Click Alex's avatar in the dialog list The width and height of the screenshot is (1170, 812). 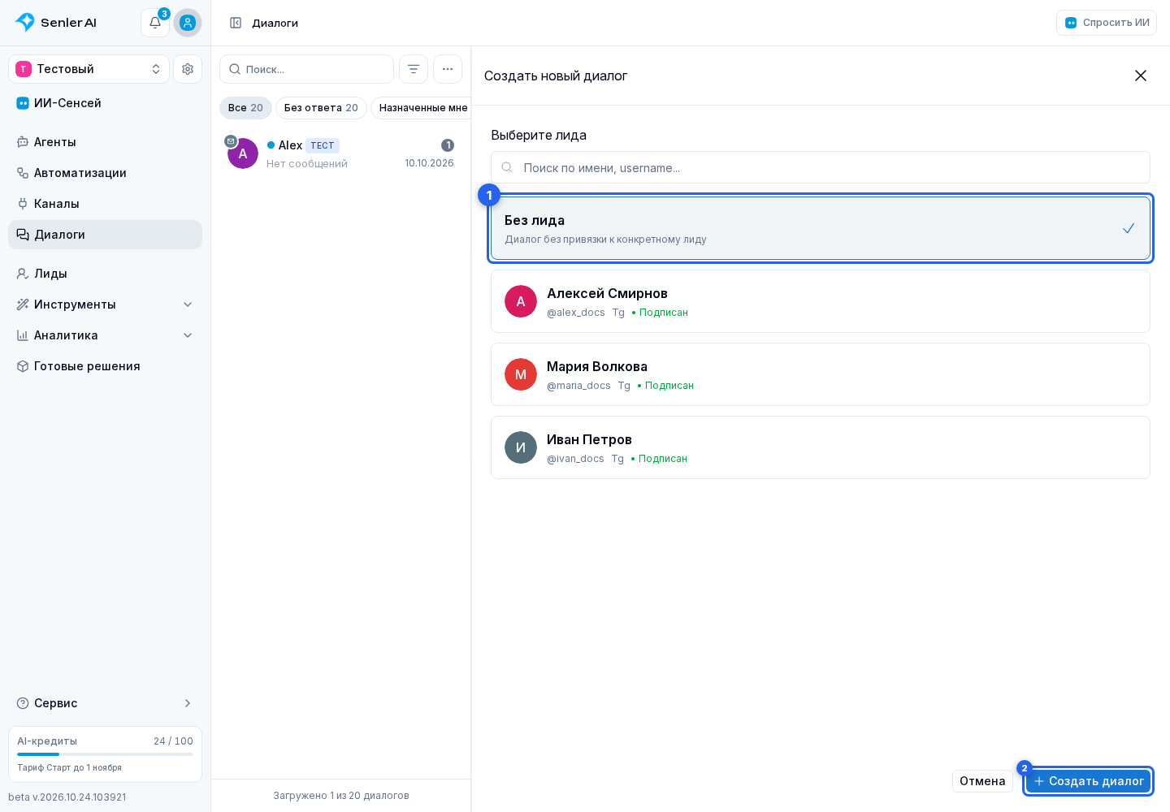coord(243,153)
